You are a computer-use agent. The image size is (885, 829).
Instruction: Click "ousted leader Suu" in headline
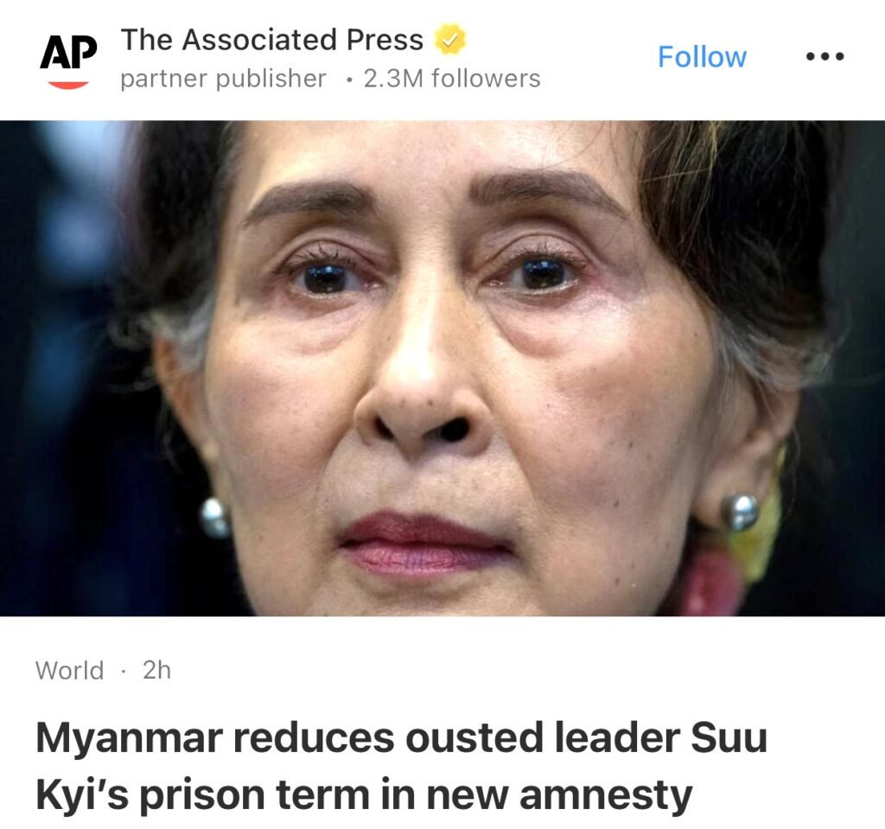coord(587,737)
